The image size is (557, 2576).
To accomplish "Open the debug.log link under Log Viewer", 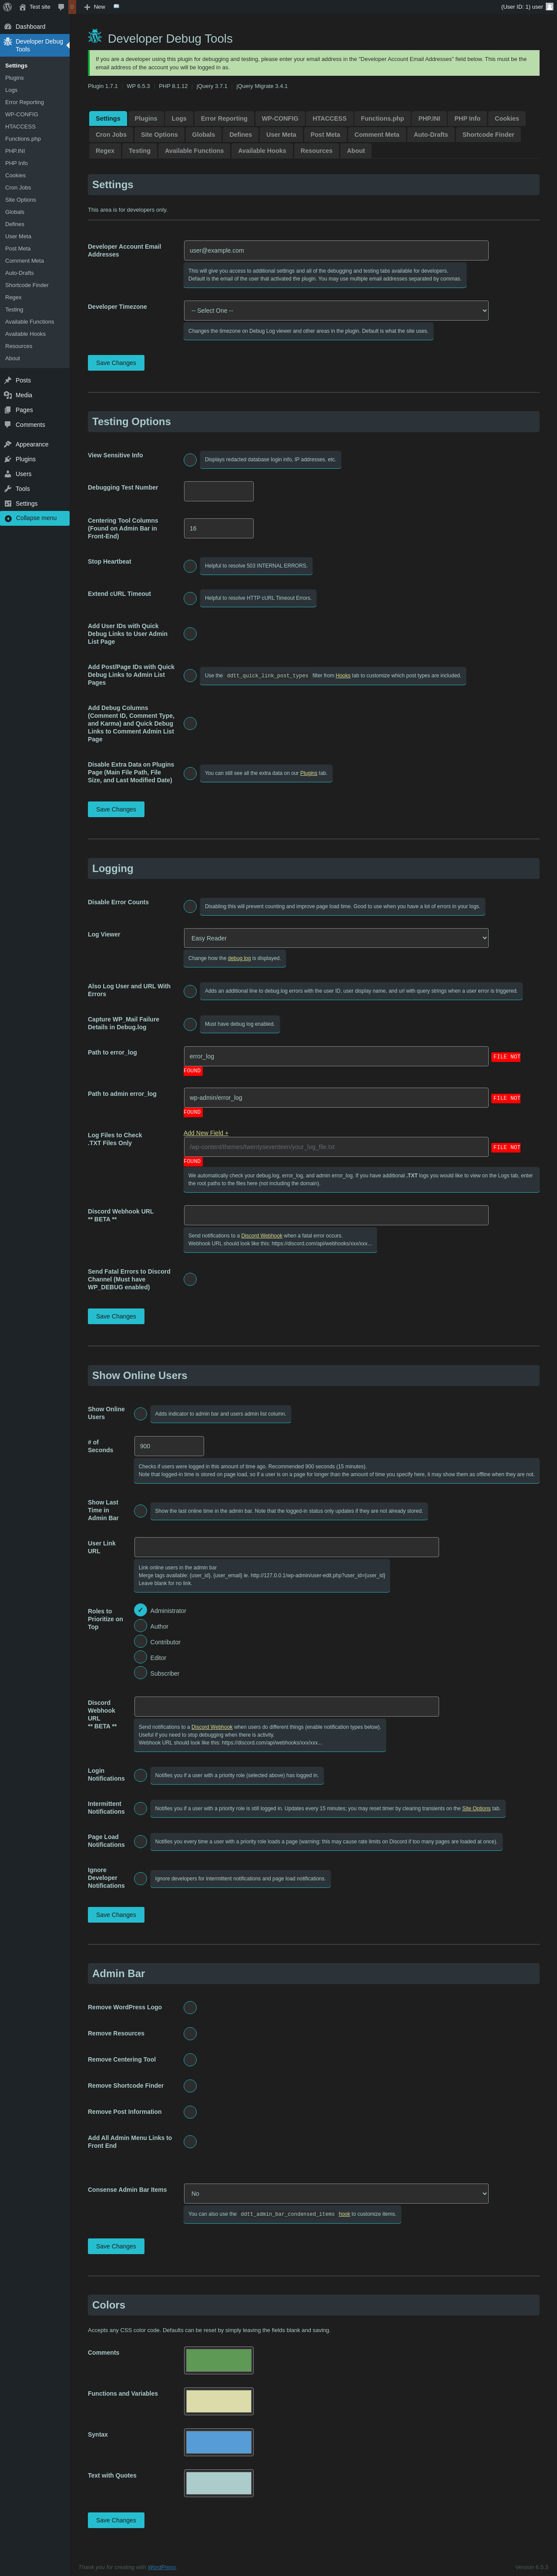I will pos(240,958).
